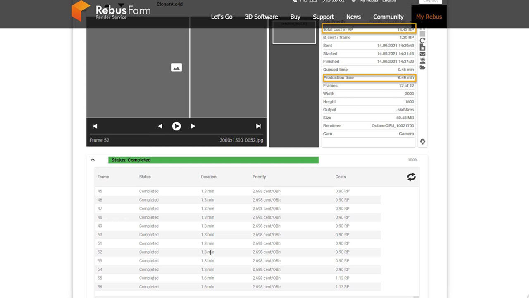Click Completed status of frame 48
This screenshot has height=298, width=529.
point(149,217)
